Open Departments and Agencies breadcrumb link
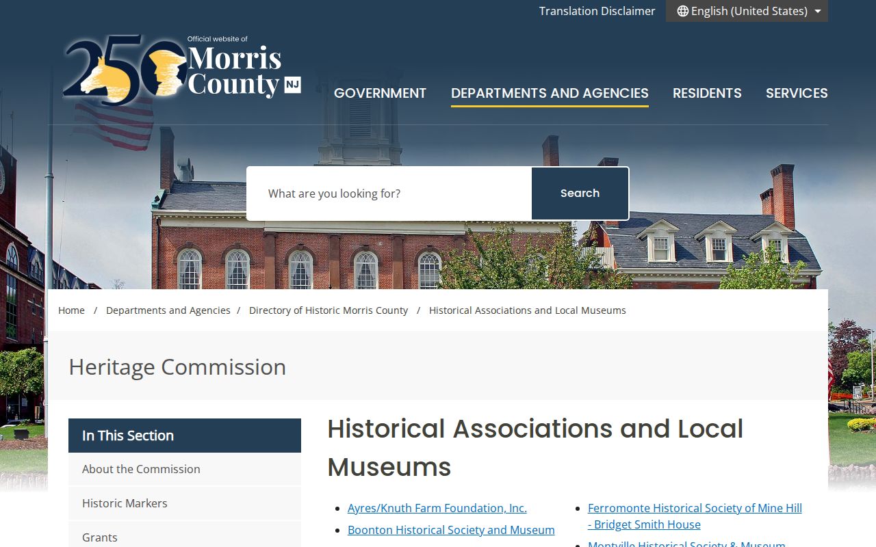Image resolution: width=876 pixels, height=547 pixels. pyautogui.click(x=168, y=310)
